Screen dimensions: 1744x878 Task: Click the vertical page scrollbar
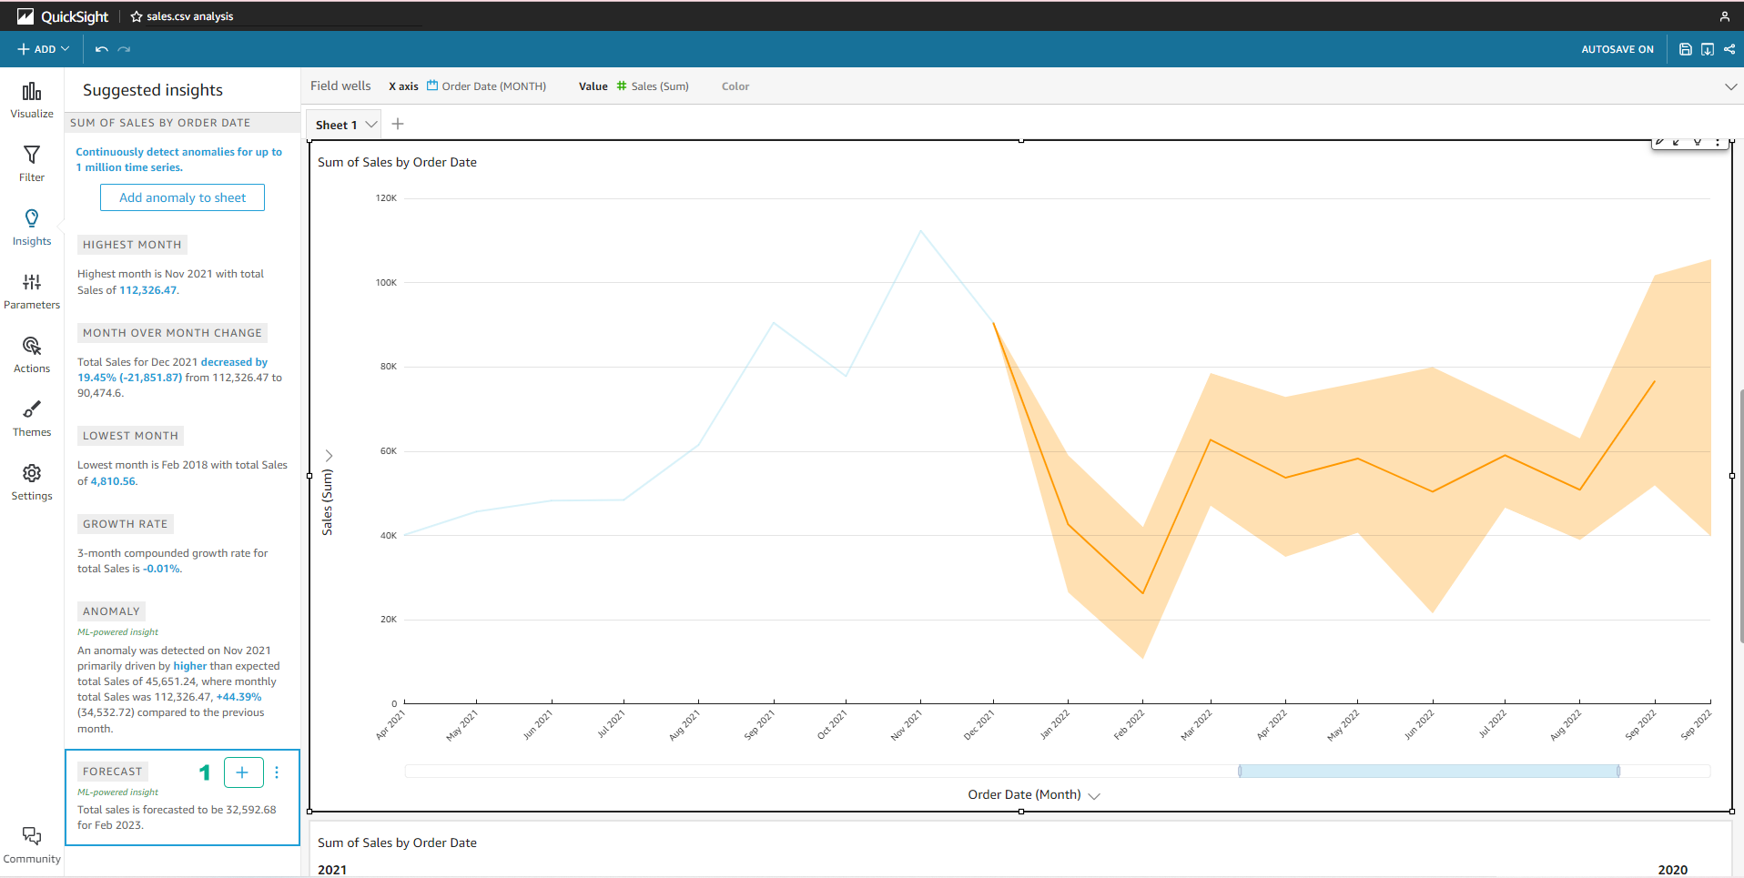tap(1740, 517)
